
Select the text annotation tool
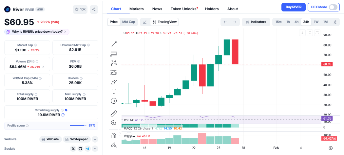(114, 91)
